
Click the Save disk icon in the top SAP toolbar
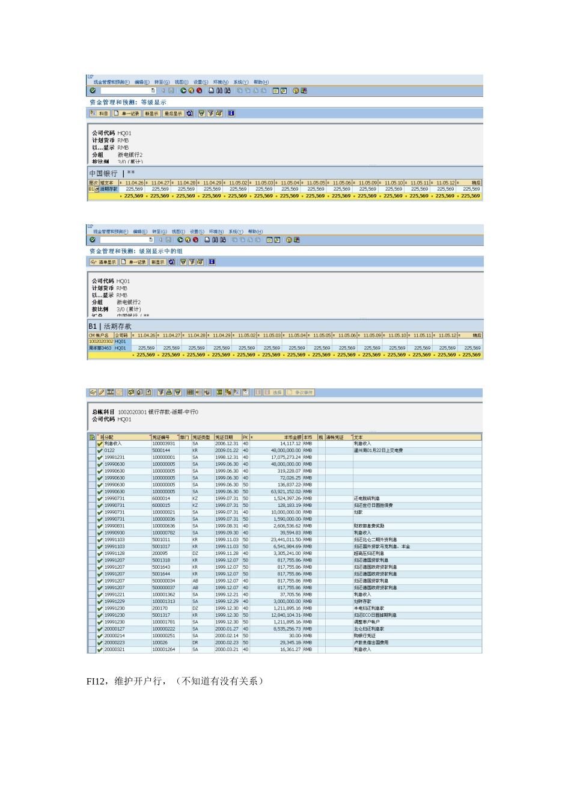[x=171, y=91]
